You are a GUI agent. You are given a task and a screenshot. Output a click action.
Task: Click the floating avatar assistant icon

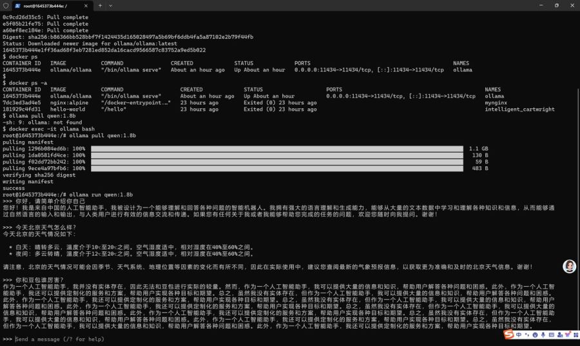pos(569,266)
